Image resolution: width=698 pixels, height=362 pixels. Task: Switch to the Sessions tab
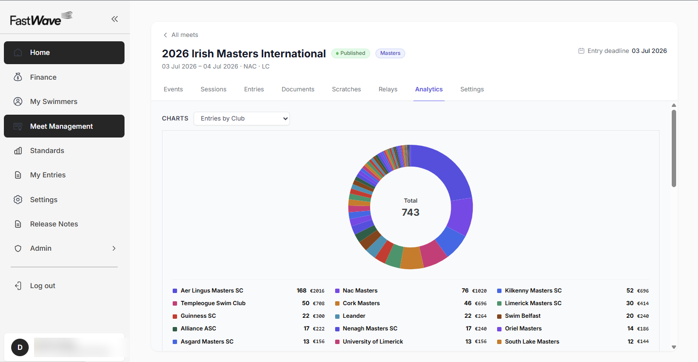coord(214,89)
